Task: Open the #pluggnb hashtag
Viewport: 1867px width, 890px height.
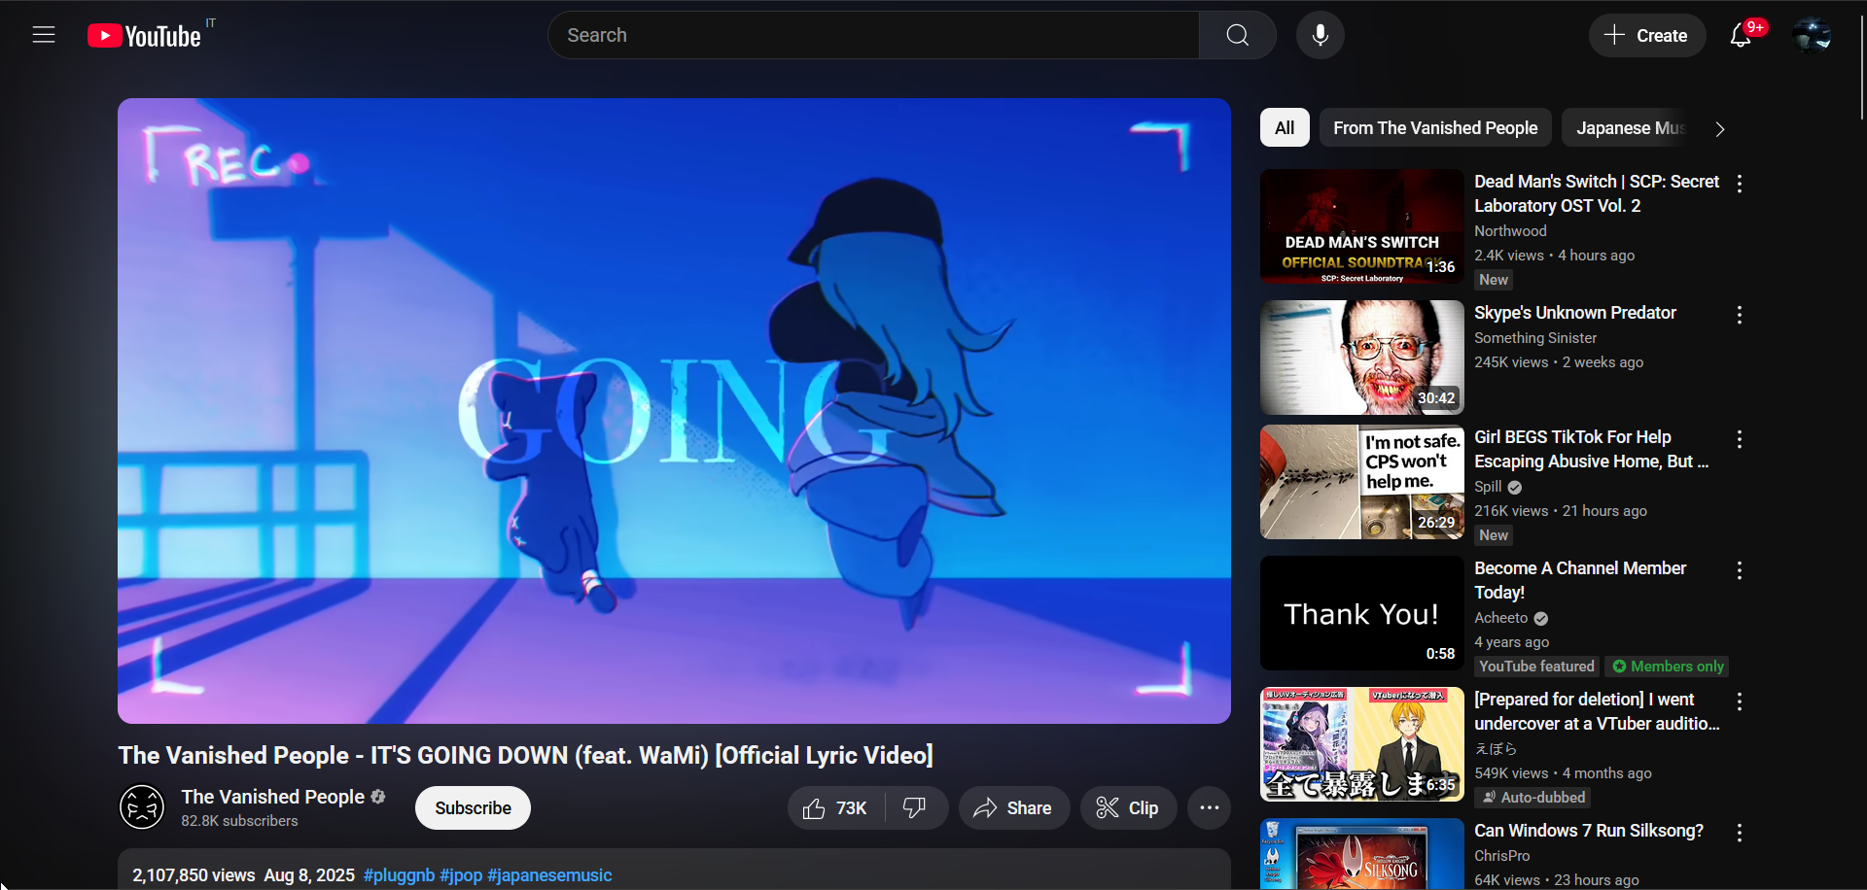Action: [399, 875]
